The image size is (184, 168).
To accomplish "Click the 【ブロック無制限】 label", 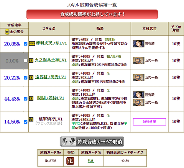I will pyautogui.click(x=49, y=124).
